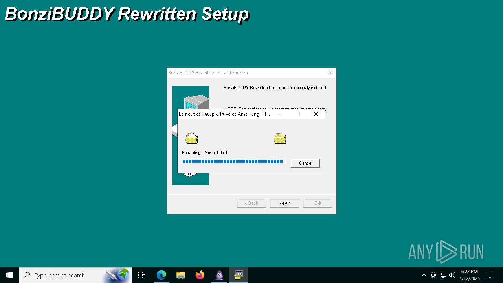Image resolution: width=503 pixels, height=283 pixels.
Task: Cancel the Msvcp50.dll extraction
Action: pyautogui.click(x=305, y=163)
